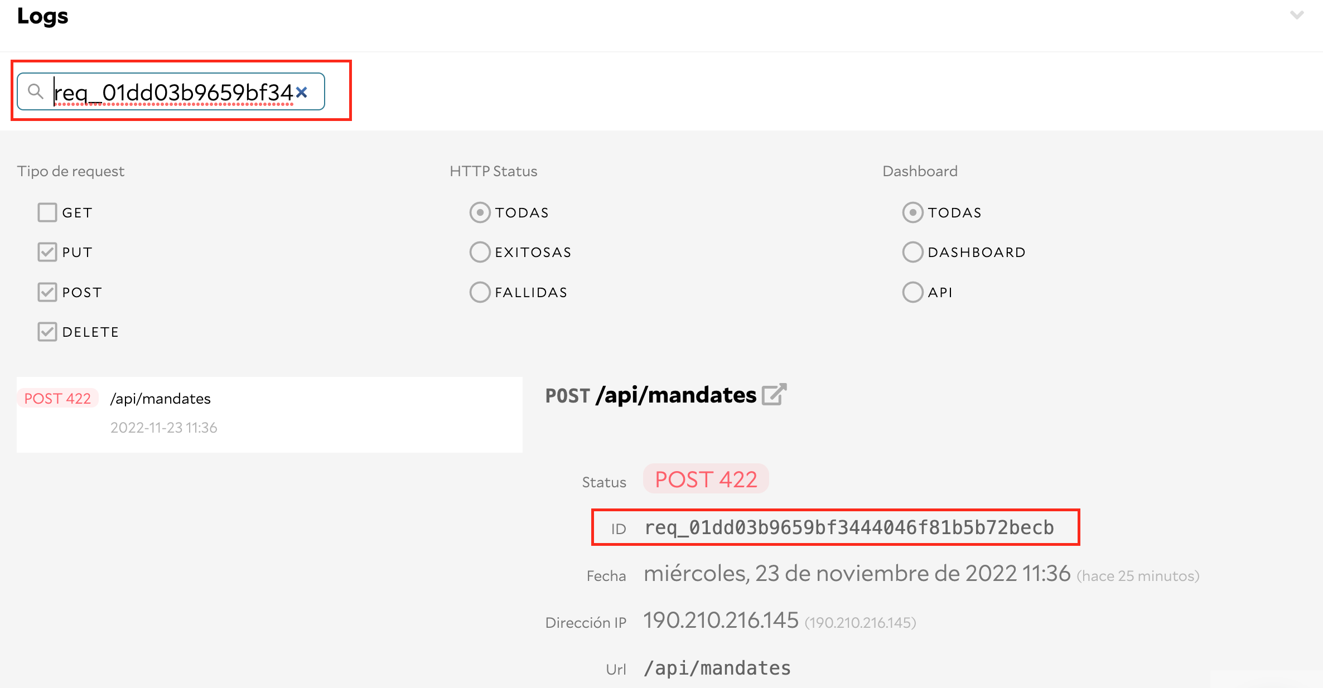Uncheck the POST request type checkbox
This screenshot has height=688, width=1323.
click(x=47, y=292)
